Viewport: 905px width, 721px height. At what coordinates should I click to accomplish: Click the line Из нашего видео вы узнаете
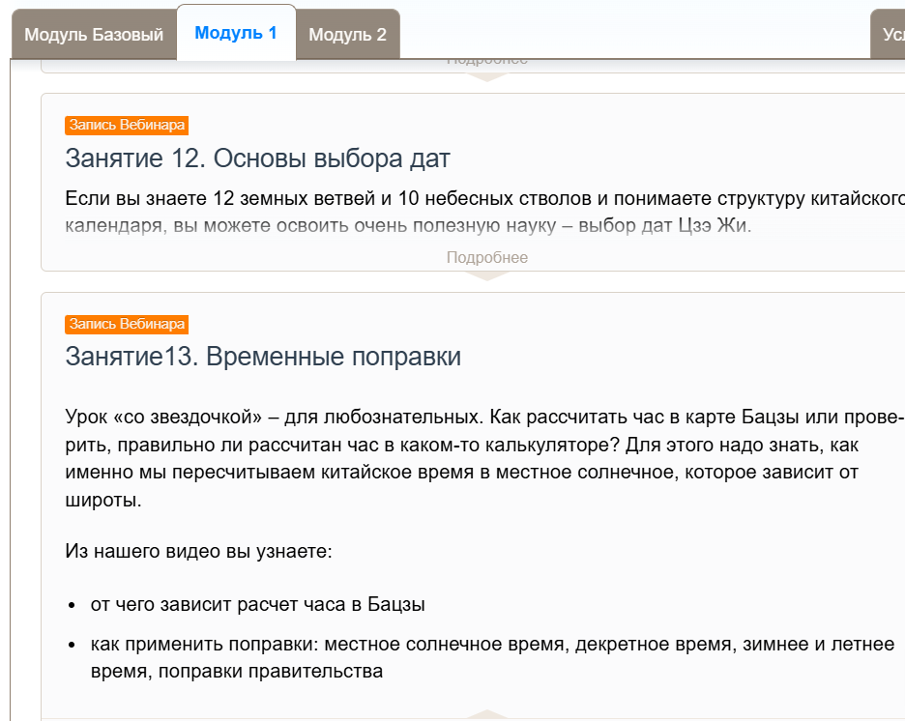(198, 552)
